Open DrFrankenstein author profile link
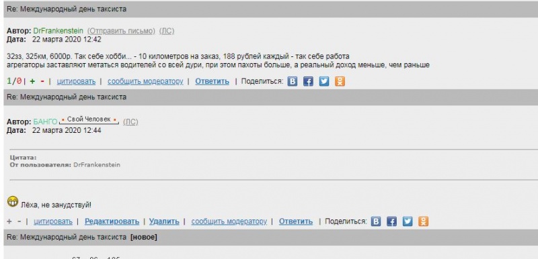Screen dimensions: 538x259 click(58, 31)
